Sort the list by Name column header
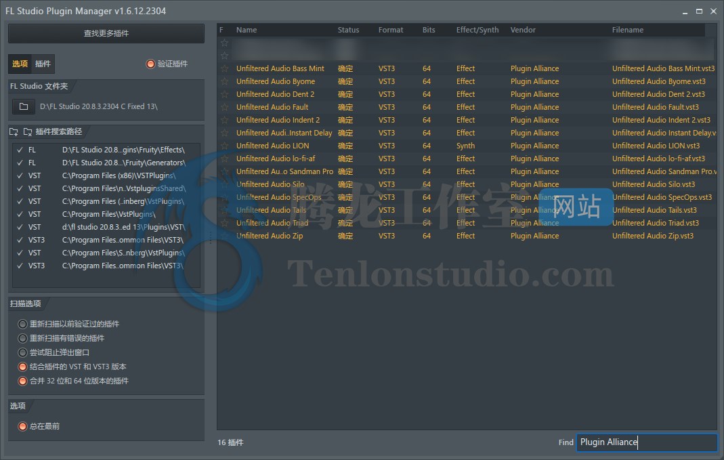 pos(247,30)
